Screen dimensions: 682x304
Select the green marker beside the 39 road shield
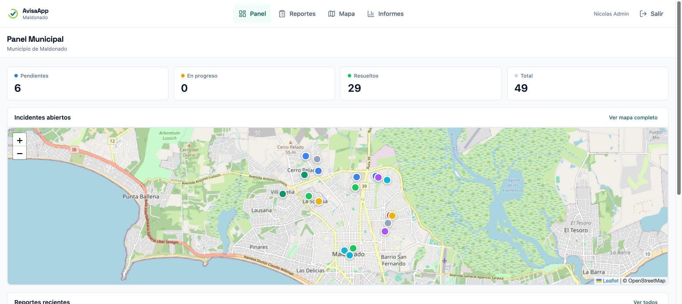click(x=355, y=187)
